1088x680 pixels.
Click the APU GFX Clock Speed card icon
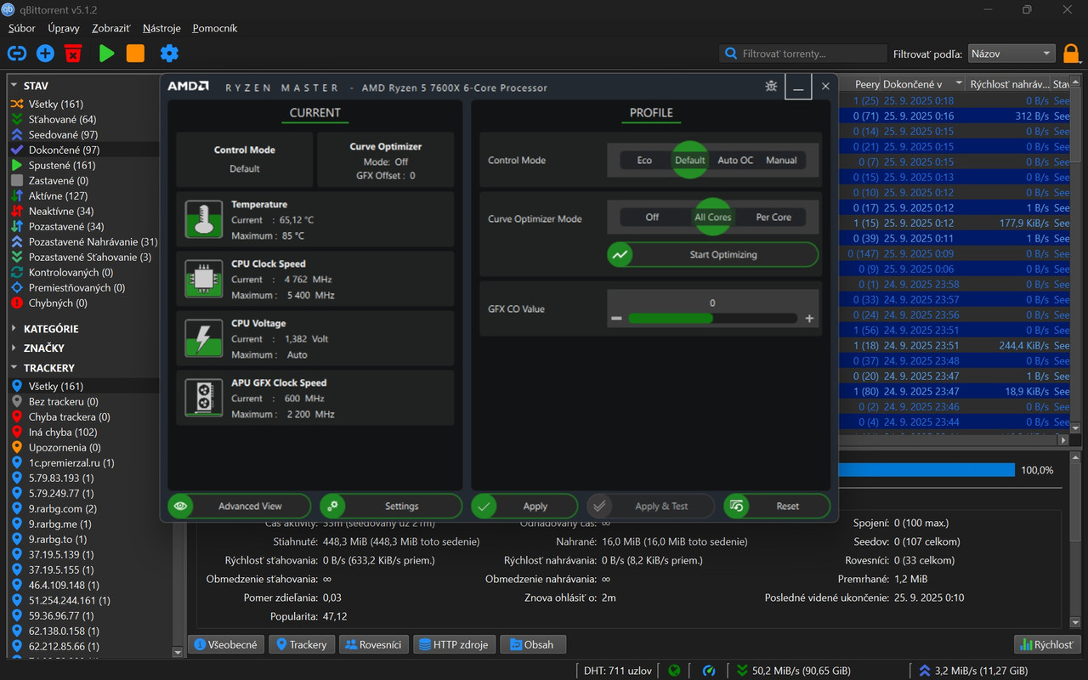203,398
